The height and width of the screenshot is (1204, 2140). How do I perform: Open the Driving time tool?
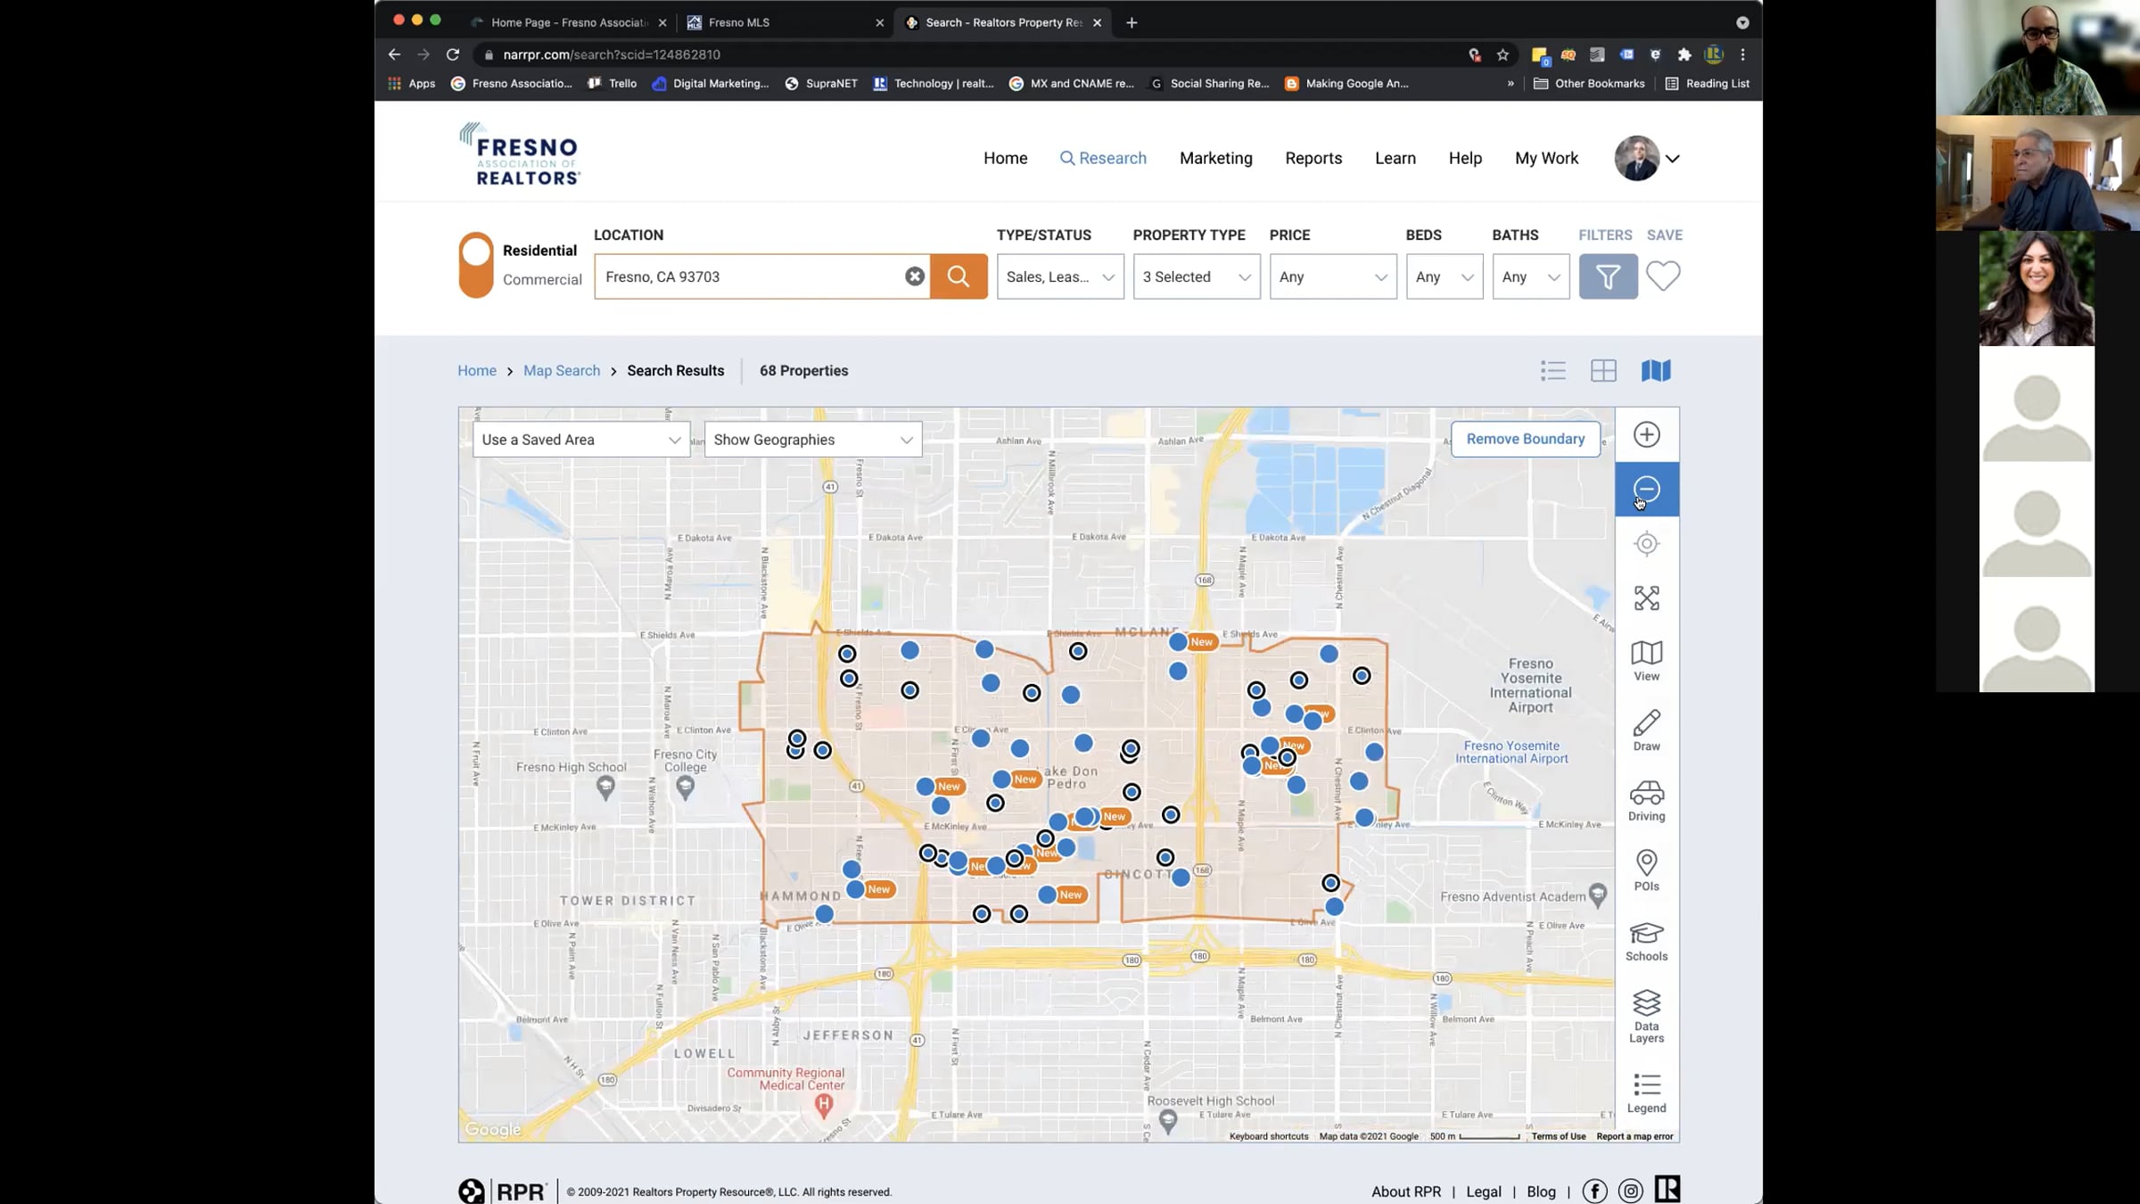(1646, 800)
